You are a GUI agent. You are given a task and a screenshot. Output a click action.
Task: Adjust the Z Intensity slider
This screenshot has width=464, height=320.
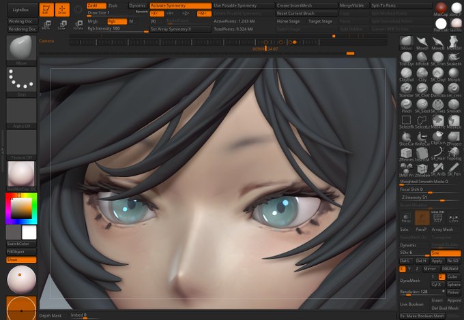point(430,197)
